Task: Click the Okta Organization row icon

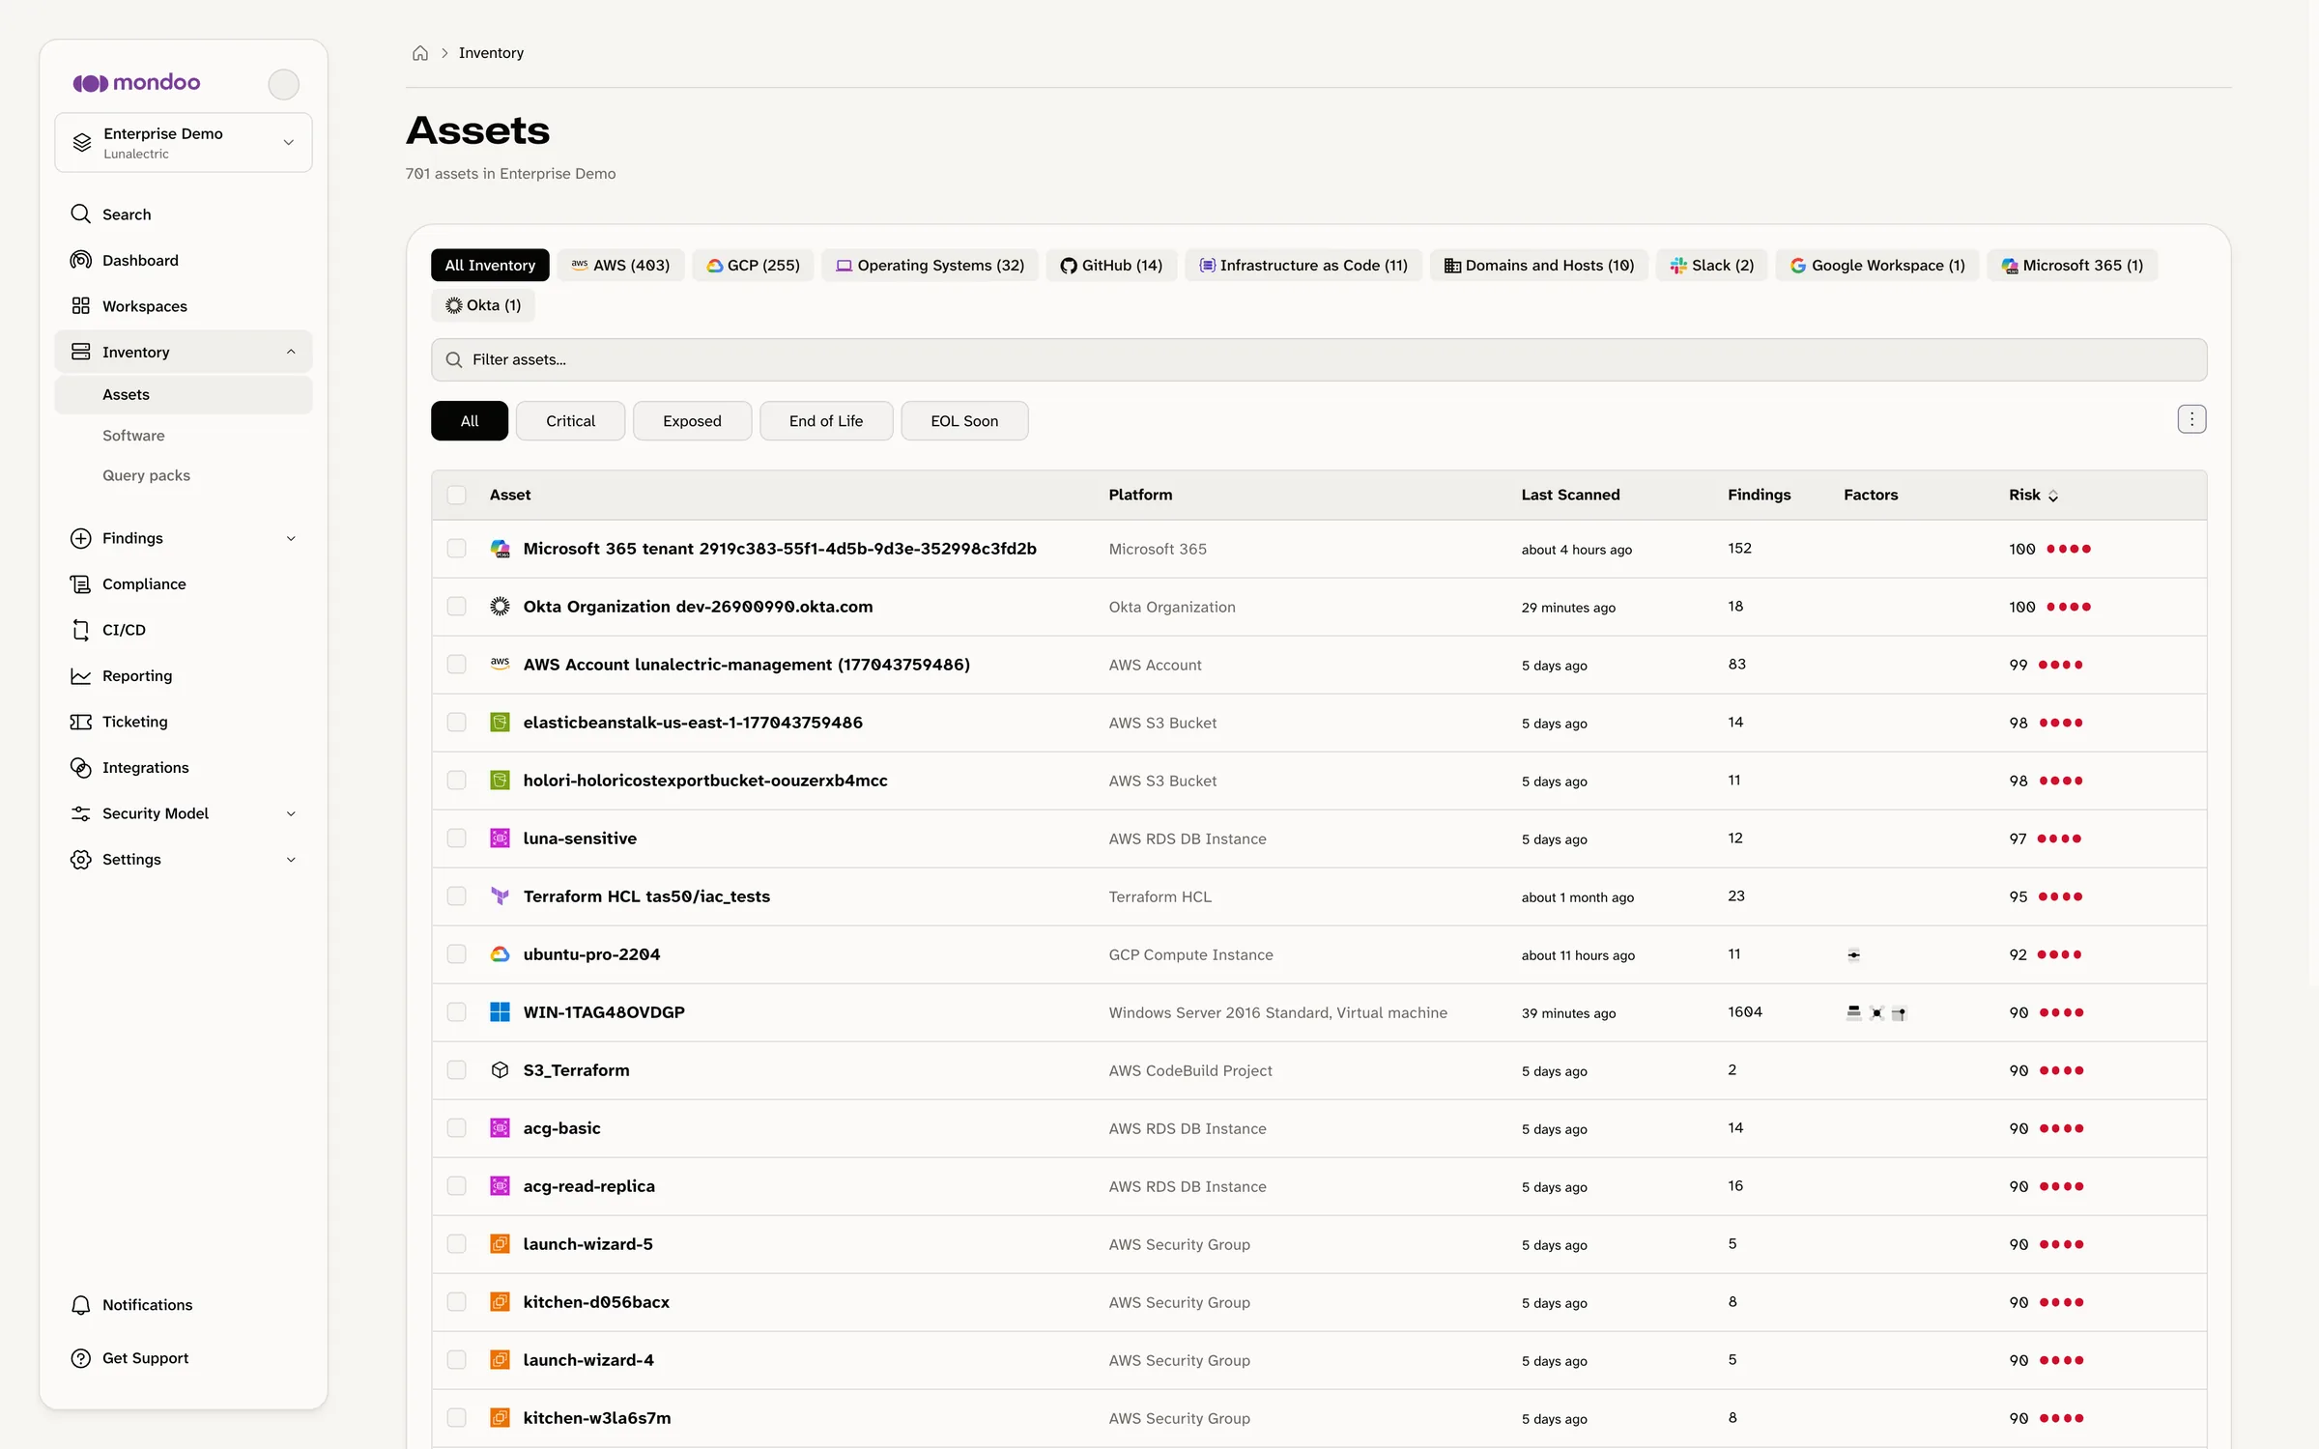Action: (x=500, y=607)
